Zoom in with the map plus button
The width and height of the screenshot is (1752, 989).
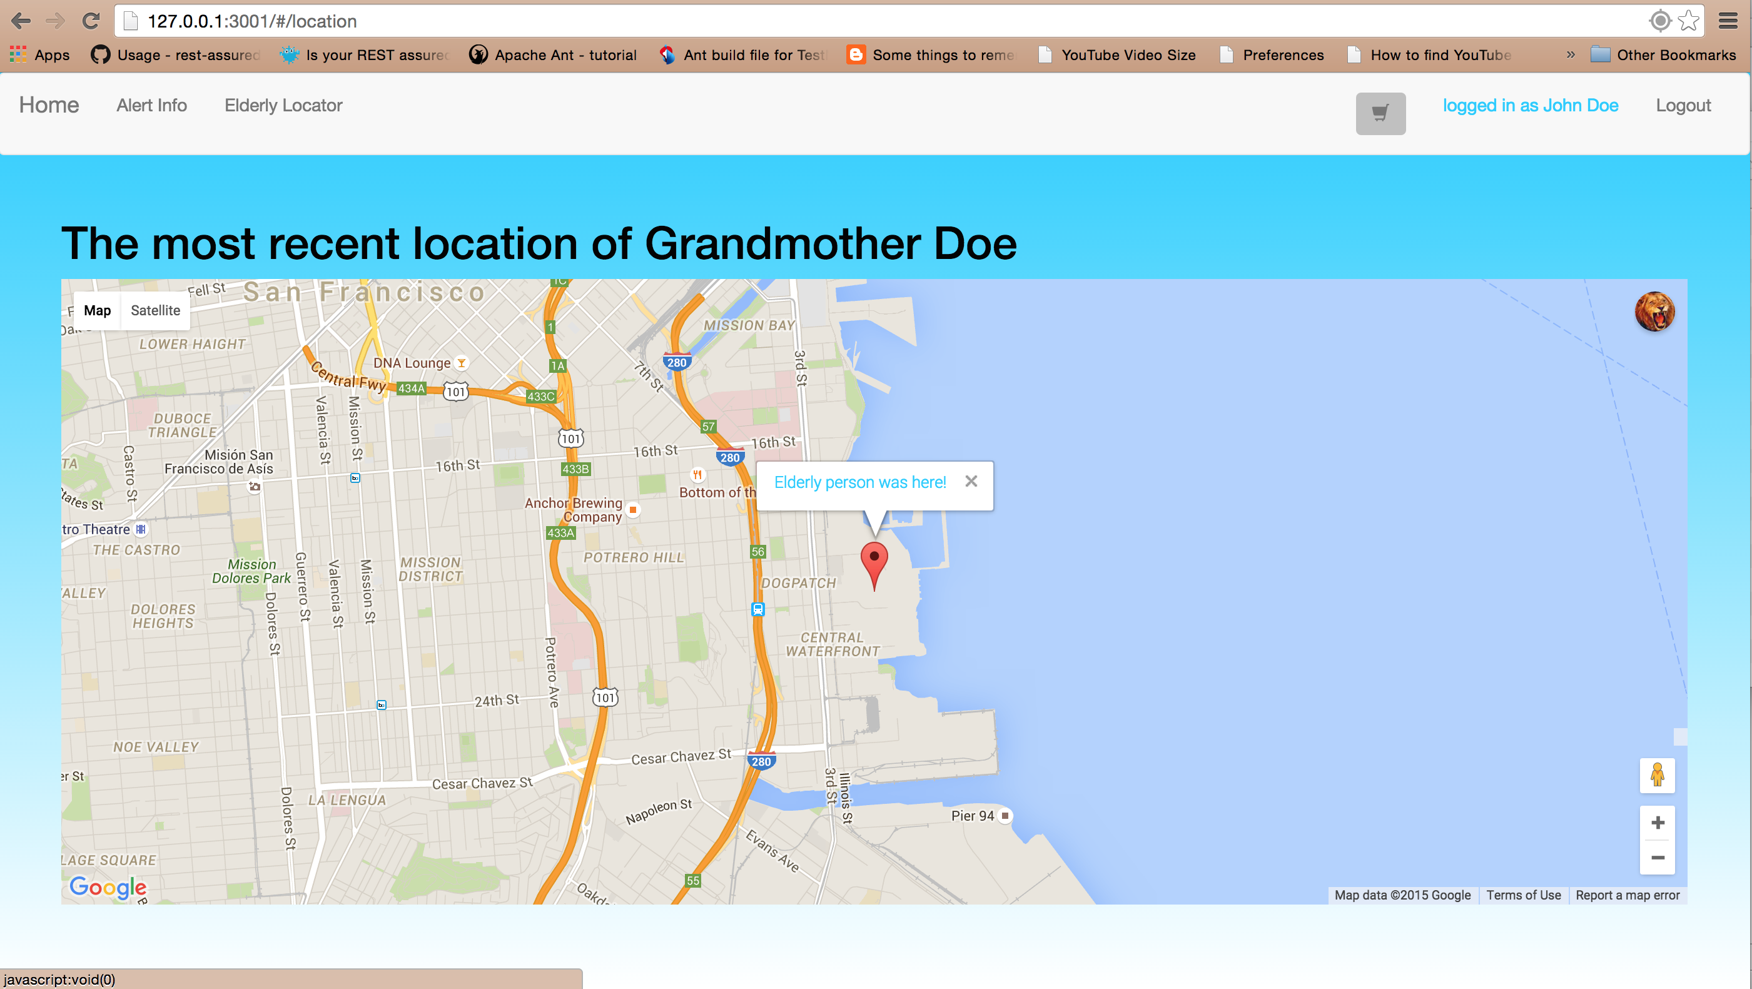click(1658, 823)
